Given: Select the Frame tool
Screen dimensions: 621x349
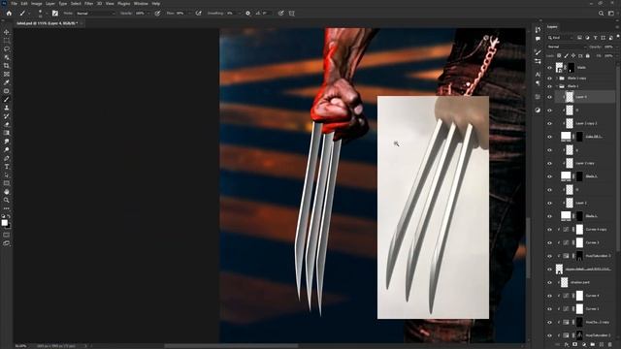Looking at the screenshot, I should tap(7, 74).
